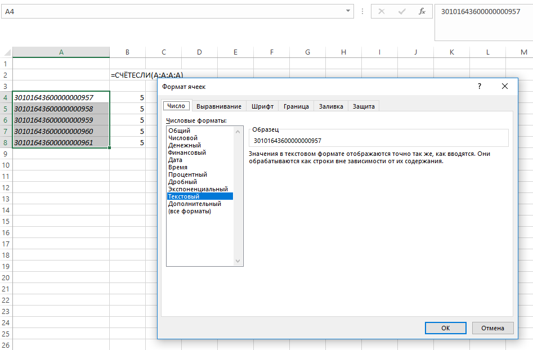Select the Процентный number format
The width and height of the screenshot is (533, 350).
click(200, 174)
